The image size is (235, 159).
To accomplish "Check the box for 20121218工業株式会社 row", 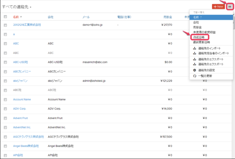I will click(5, 25).
